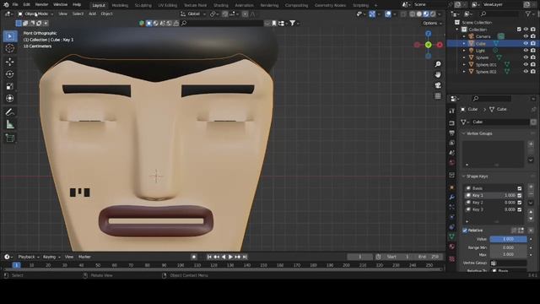Viewport: 540px width, 304px height.
Task: Toggle Collection exclude checkbox in outliner
Action: [x=519, y=30]
